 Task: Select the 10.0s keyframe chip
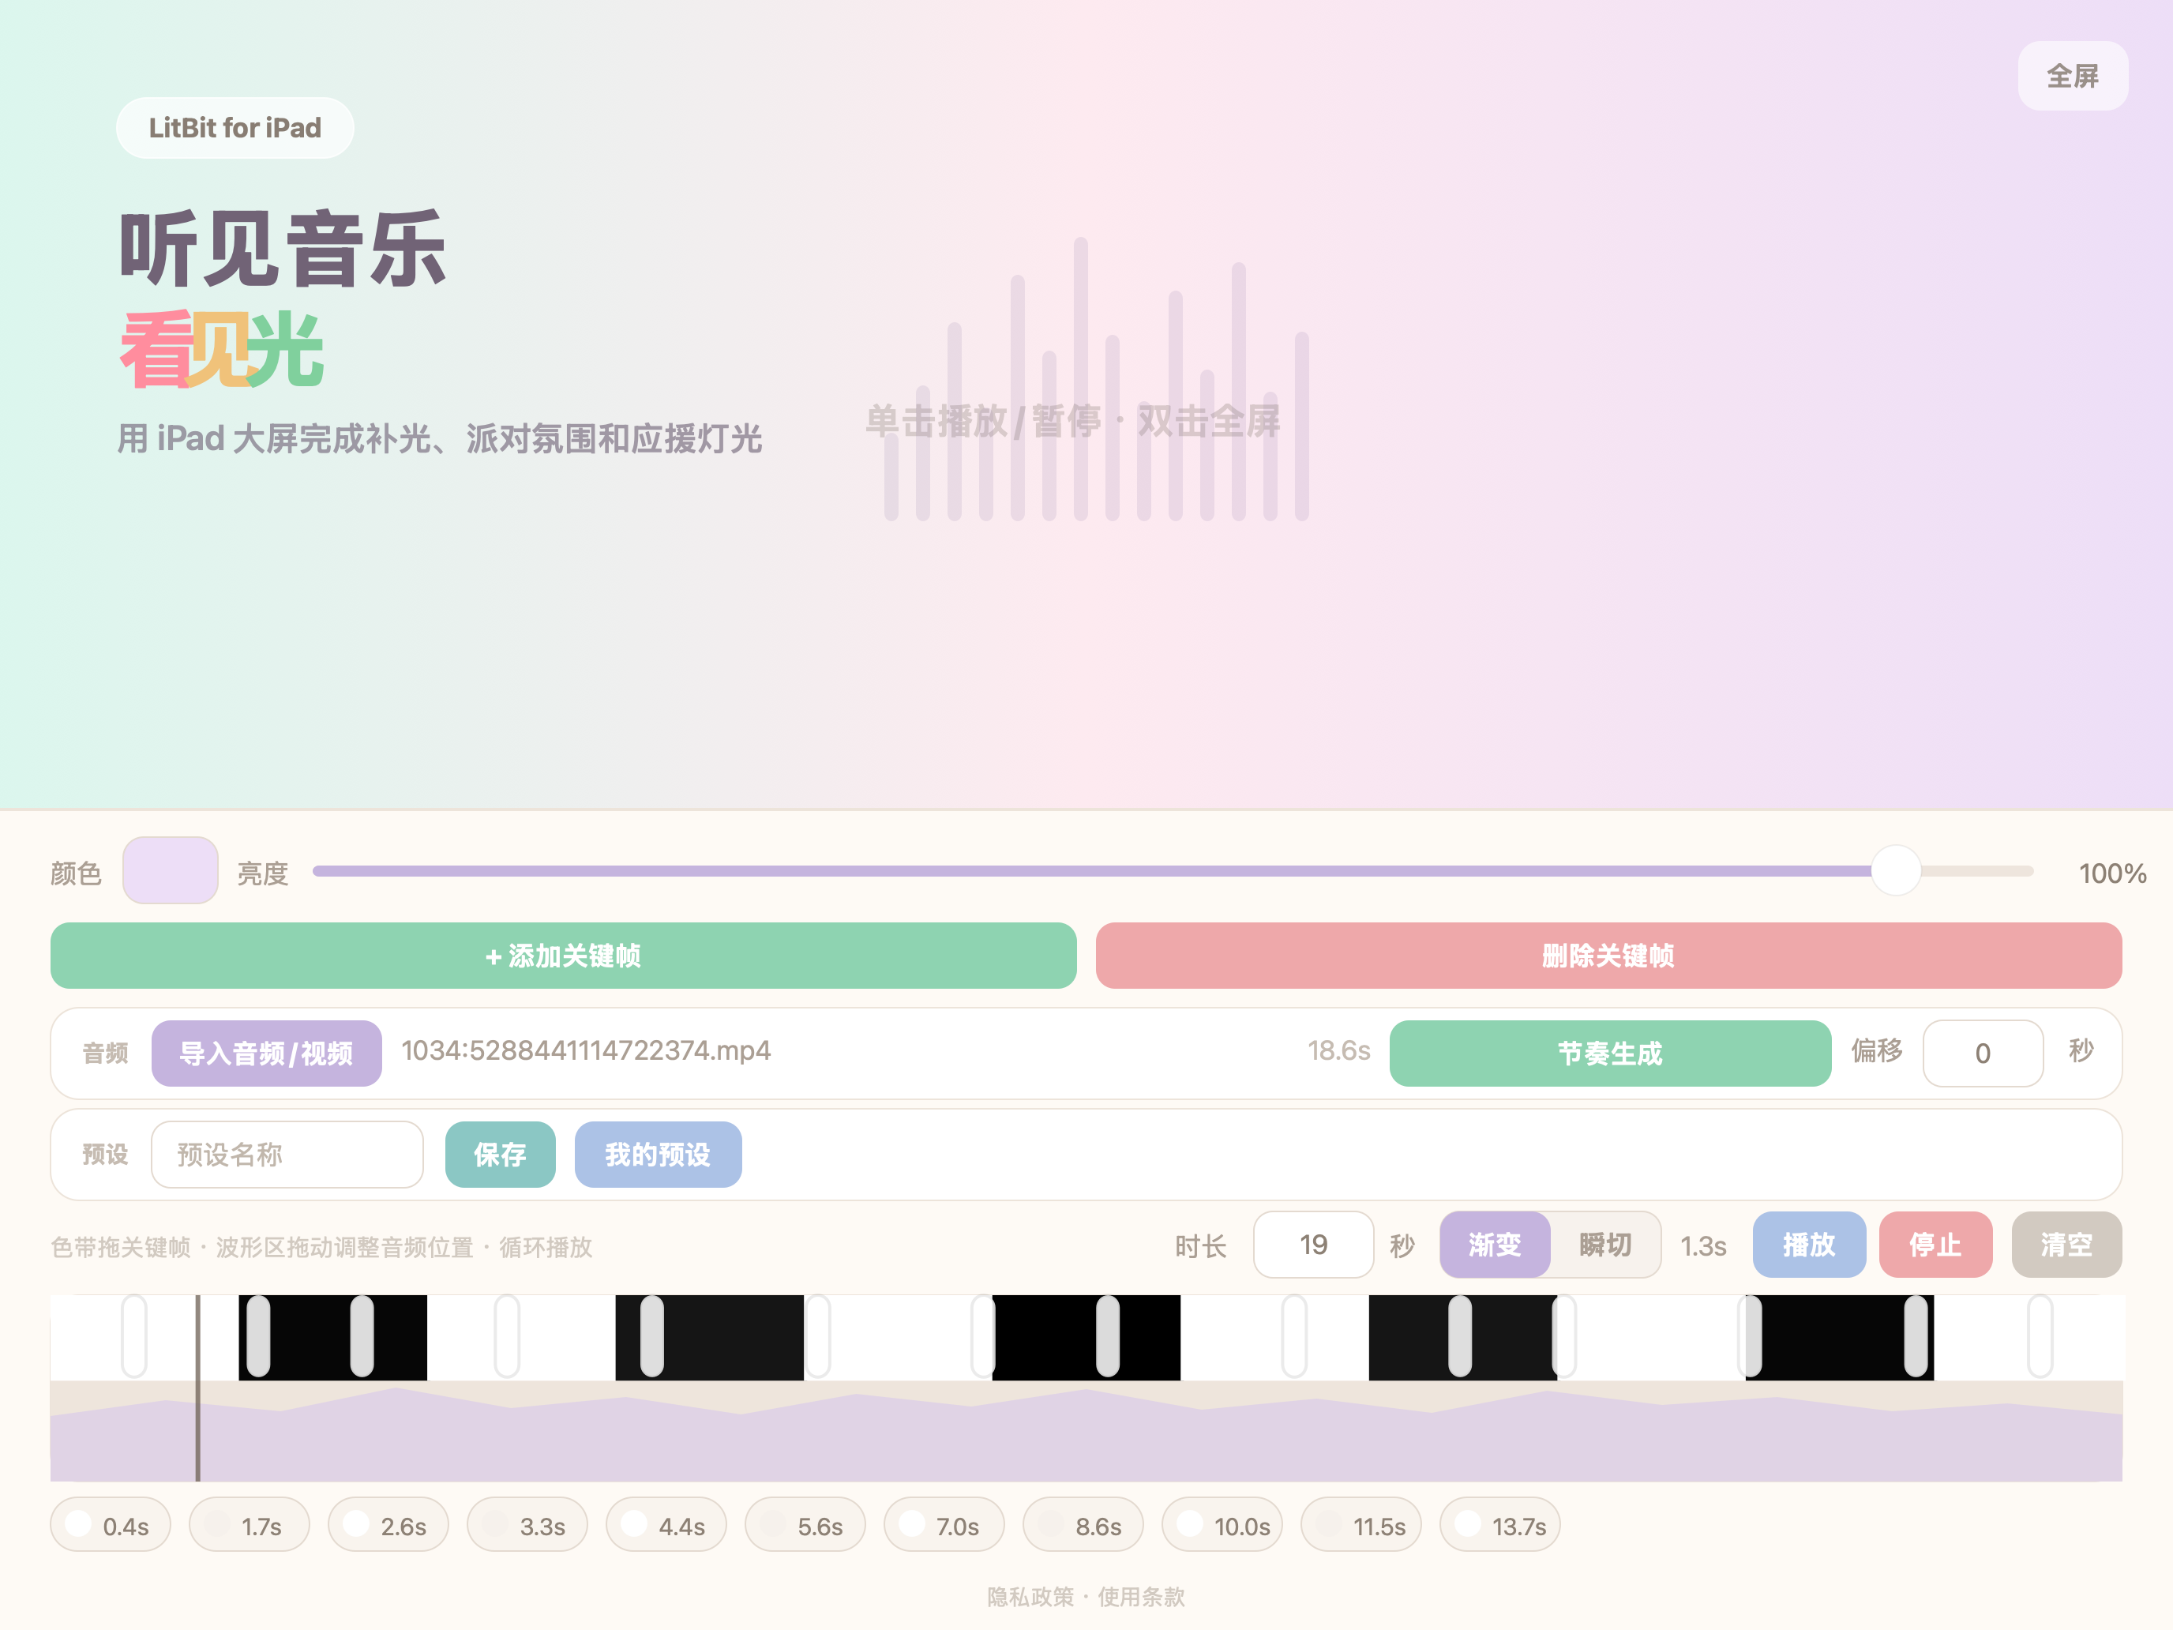1222,1525
